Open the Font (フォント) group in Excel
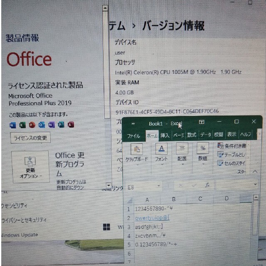The width and height of the screenshot is (266, 266). click(x=161, y=149)
